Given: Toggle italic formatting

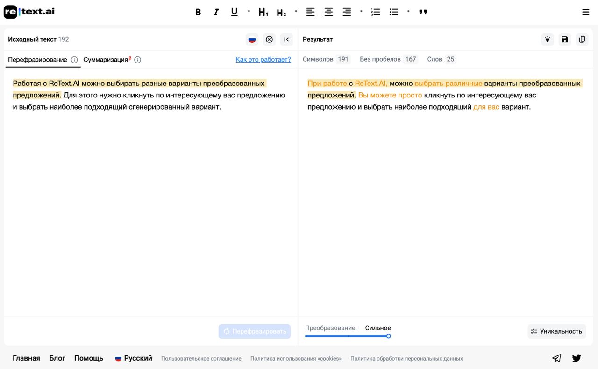Looking at the screenshot, I should coord(216,12).
